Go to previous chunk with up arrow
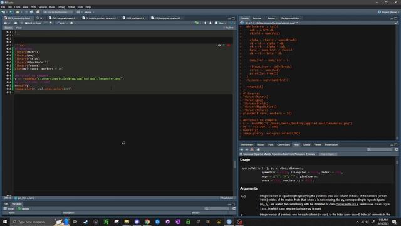This screenshot has height=226, width=401. pyautogui.click(x=205, y=23)
